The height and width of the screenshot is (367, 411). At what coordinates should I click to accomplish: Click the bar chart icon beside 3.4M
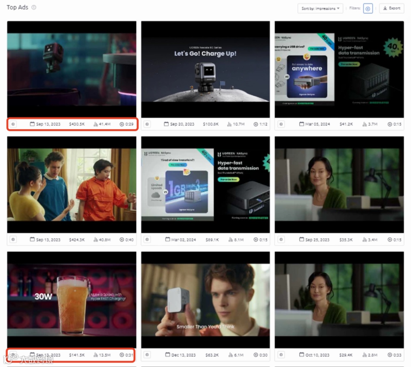[x=365, y=240]
